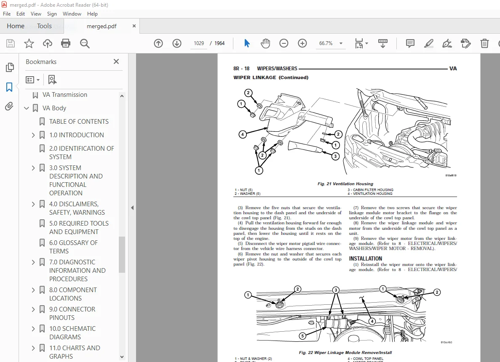
Task: Expand the 7.0 DIAGNOSTIC INFORMATION bookmark
Action: point(33,262)
